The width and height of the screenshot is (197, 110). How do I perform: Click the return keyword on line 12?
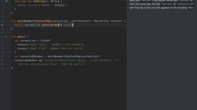click(x=19, y=25)
